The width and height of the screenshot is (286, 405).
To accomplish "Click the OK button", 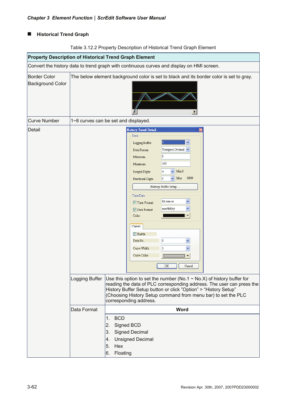I will coord(167,266).
